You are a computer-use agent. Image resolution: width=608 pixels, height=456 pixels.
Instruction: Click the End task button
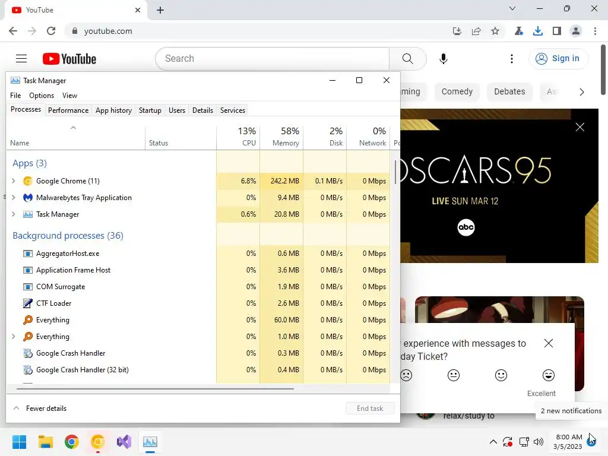coord(370,408)
